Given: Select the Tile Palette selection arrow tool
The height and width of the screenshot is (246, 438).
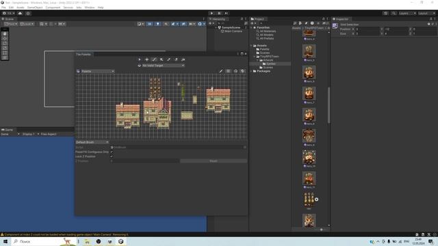Looking at the screenshot, I should tap(140, 59).
